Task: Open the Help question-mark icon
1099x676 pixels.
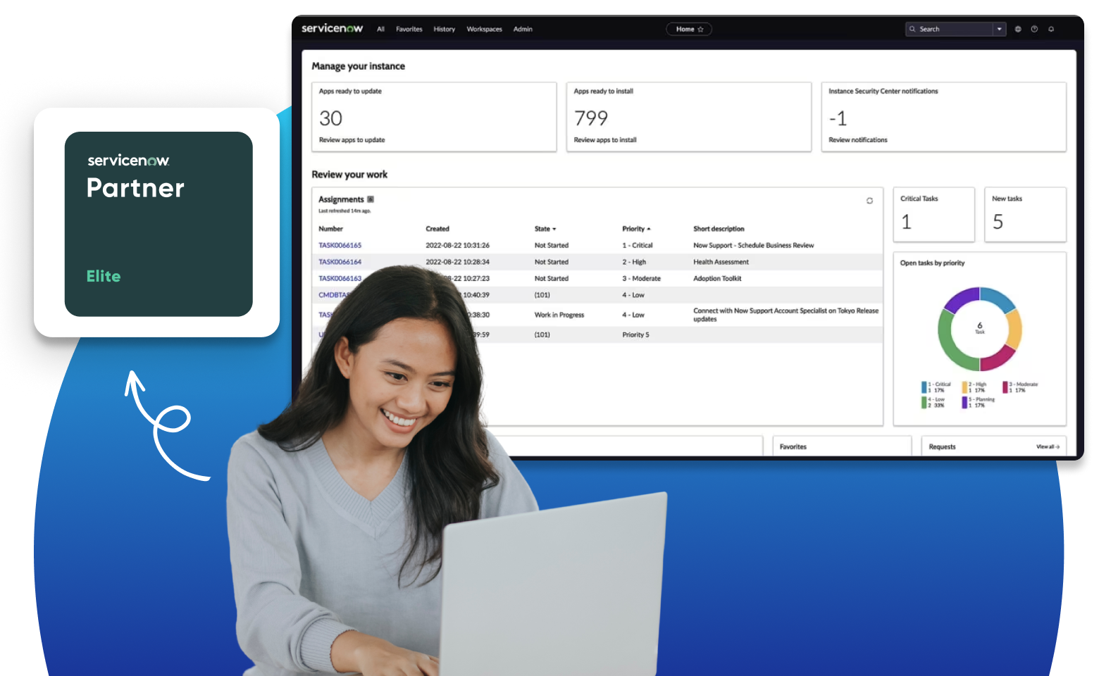Action: coord(1034,29)
